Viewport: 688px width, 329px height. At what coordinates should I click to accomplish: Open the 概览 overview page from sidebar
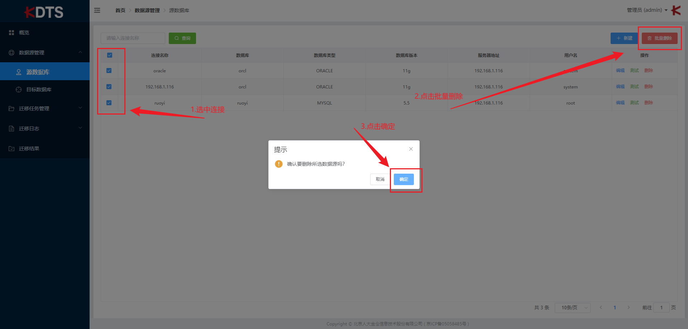tap(24, 32)
